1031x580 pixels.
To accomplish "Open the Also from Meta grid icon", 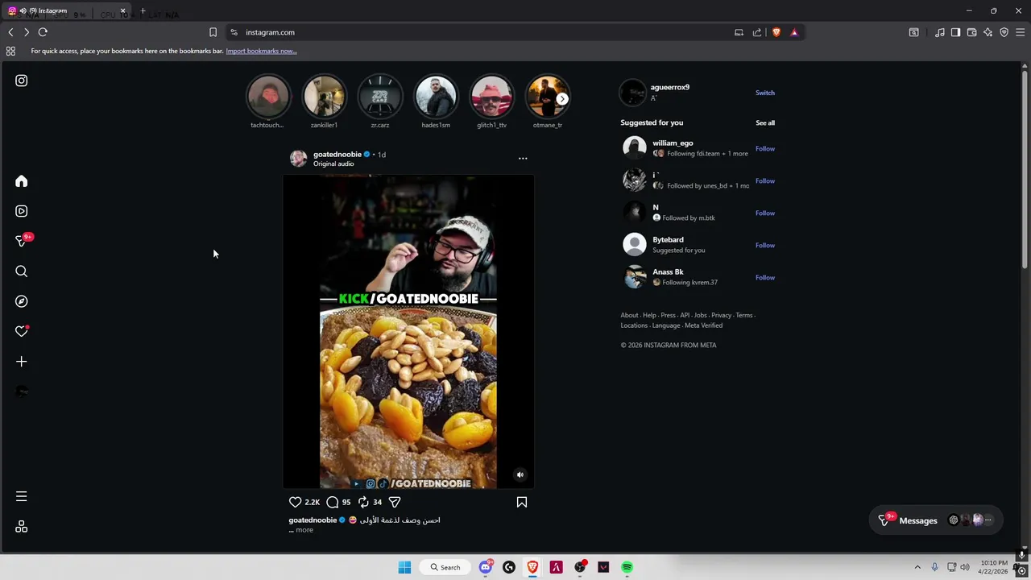I will pyautogui.click(x=22, y=527).
